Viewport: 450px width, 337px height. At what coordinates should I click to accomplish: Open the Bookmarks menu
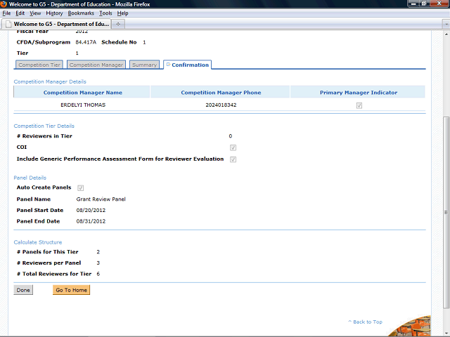point(81,13)
